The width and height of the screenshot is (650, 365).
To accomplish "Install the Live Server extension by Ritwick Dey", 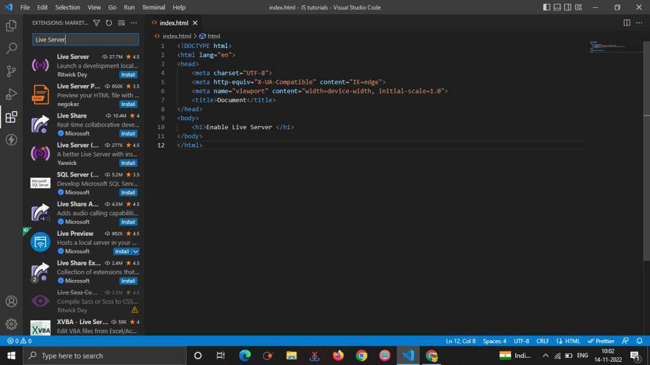I will (128, 75).
